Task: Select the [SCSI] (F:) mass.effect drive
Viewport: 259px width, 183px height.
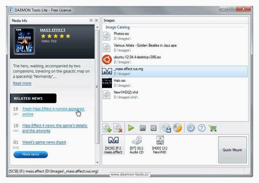Action: (113, 145)
